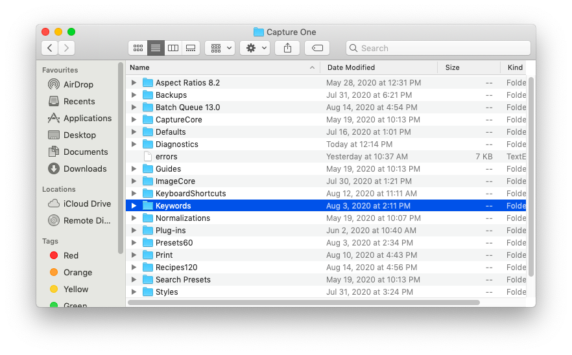
Task: Expand the Presets60 folder
Action: 134,243
